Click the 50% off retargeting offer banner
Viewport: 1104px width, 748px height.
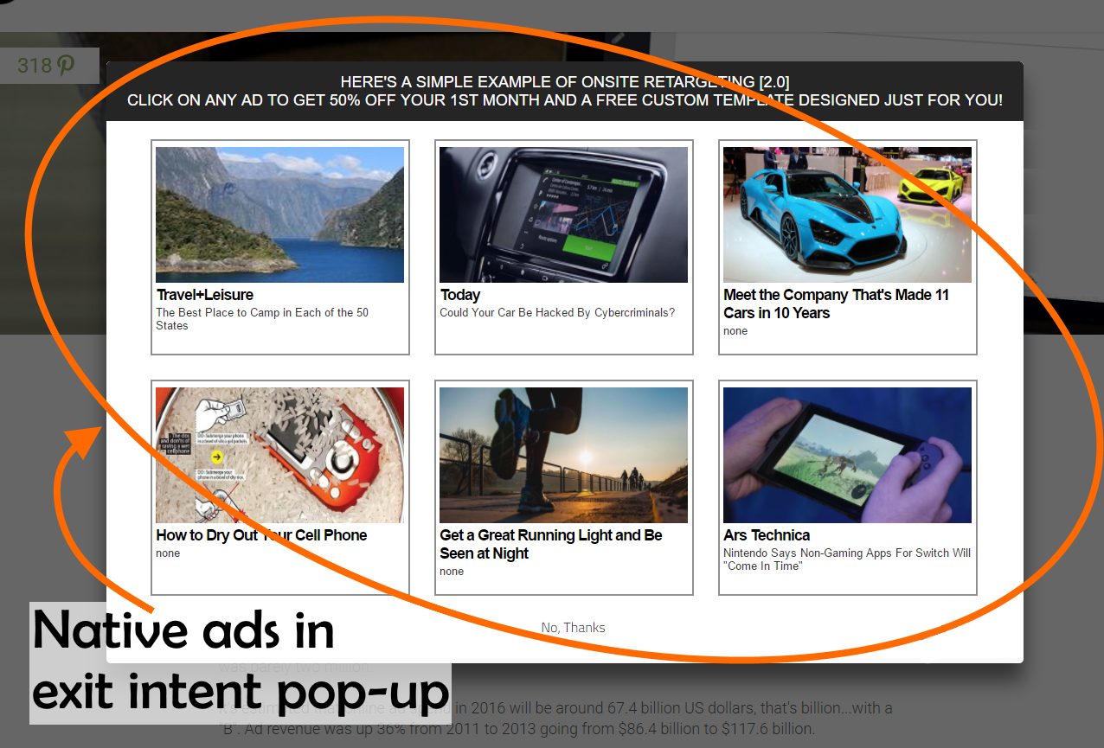pyautogui.click(x=563, y=91)
